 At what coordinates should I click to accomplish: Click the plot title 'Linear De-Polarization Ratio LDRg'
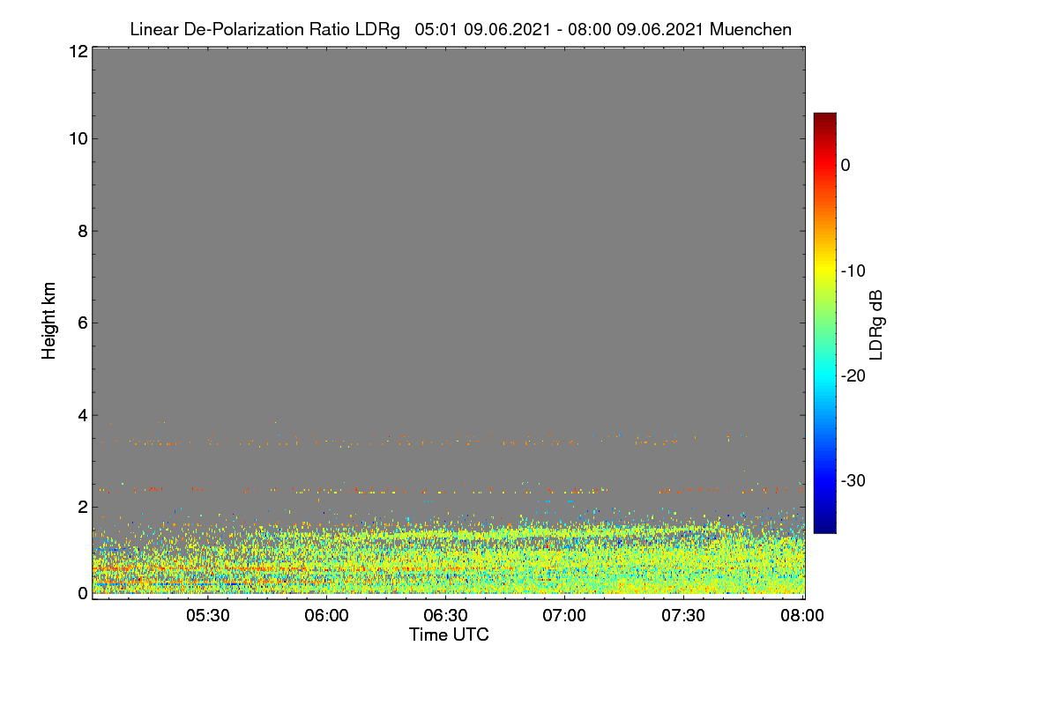pos(264,29)
